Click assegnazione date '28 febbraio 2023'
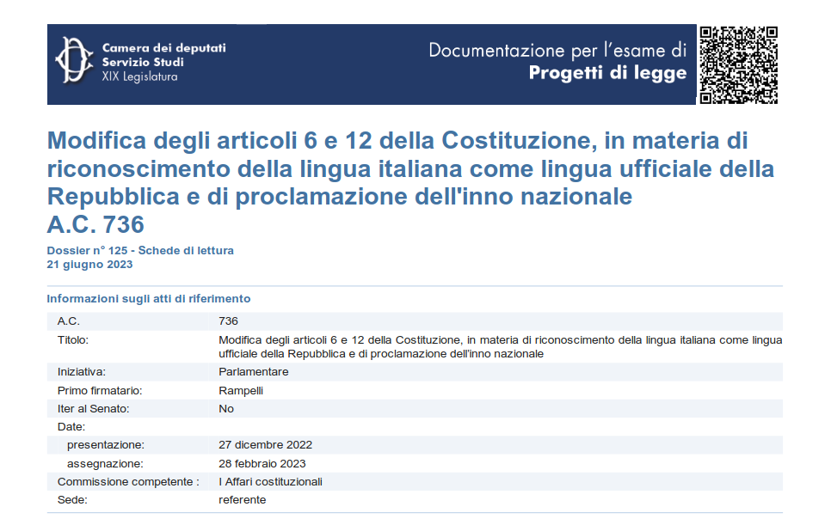 click(262, 463)
